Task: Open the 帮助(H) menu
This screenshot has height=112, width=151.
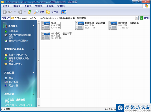Action: [61, 6]
